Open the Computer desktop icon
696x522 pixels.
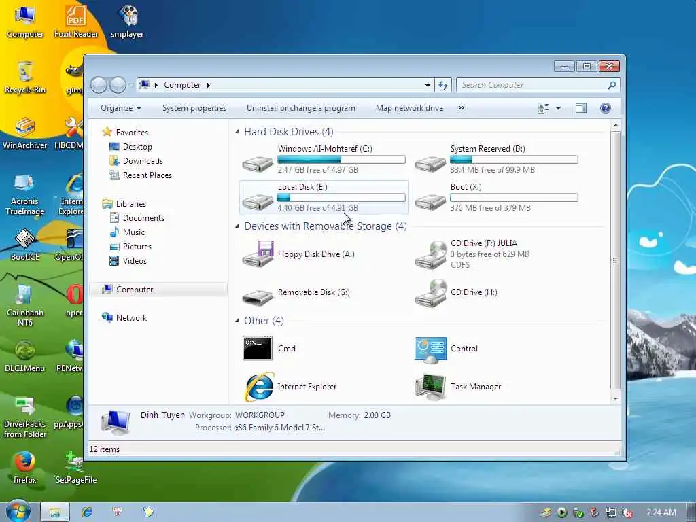click(25, 21)
